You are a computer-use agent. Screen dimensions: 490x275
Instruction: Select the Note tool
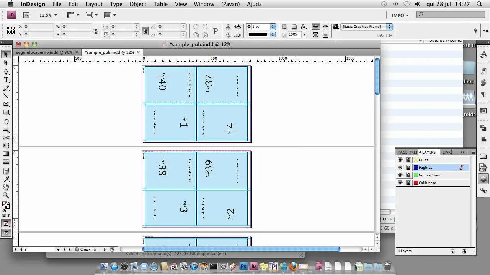click(6, 171)
